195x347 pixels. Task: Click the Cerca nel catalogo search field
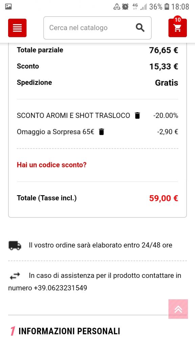pyautogui.click(x=97, y=28)
